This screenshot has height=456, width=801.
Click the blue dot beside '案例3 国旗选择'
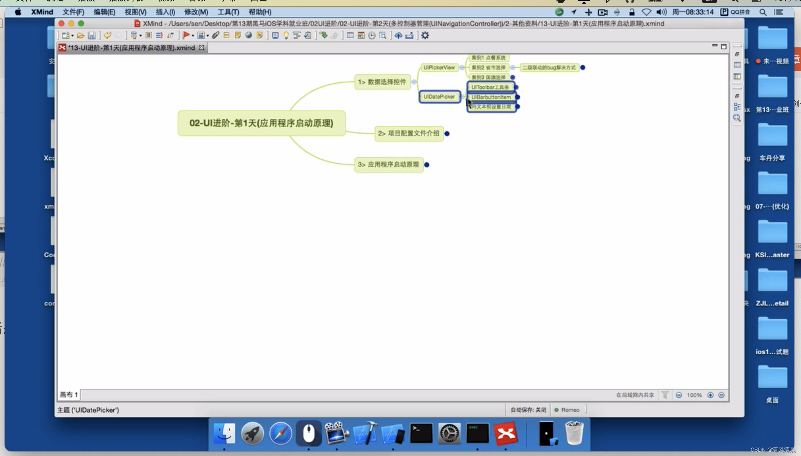(x=512, y=78)
